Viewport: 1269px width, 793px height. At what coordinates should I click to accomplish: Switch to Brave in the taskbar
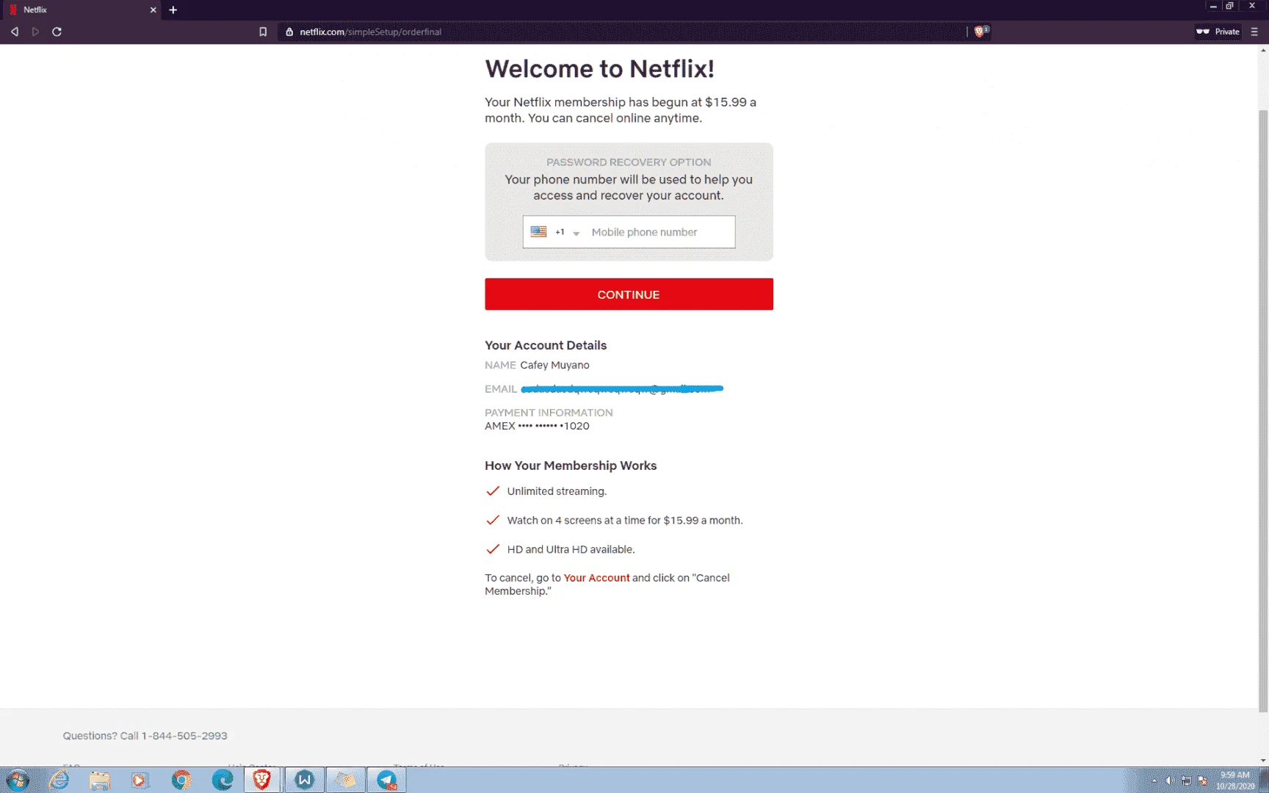click(x=262, y=780)
